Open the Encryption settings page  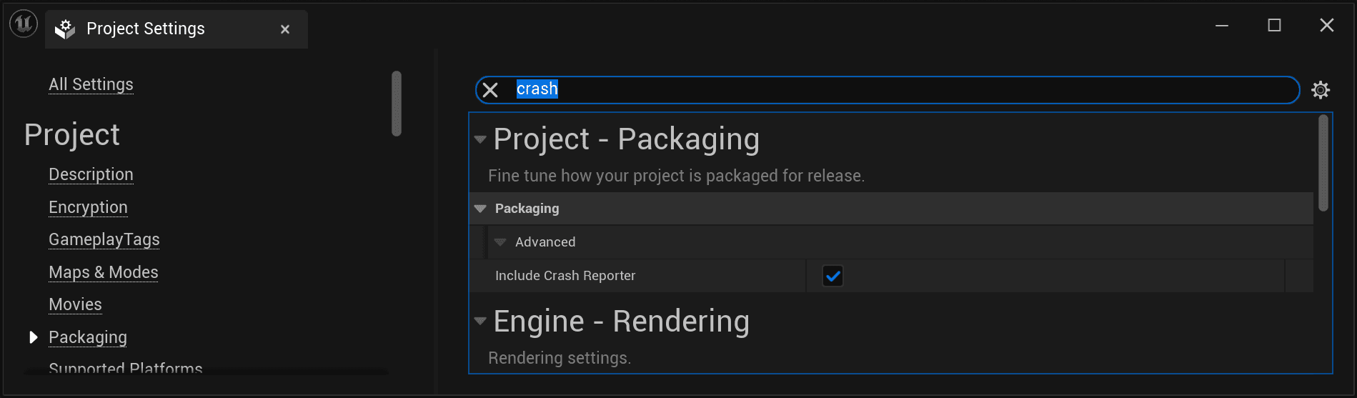pyautogui.click(x=88, y=207)
